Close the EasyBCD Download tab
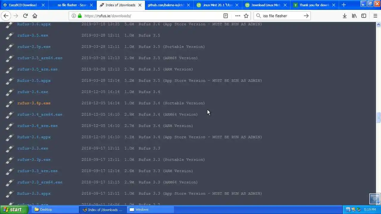The height and width of the screenshot is (214, 381). [x=43, y=5]
